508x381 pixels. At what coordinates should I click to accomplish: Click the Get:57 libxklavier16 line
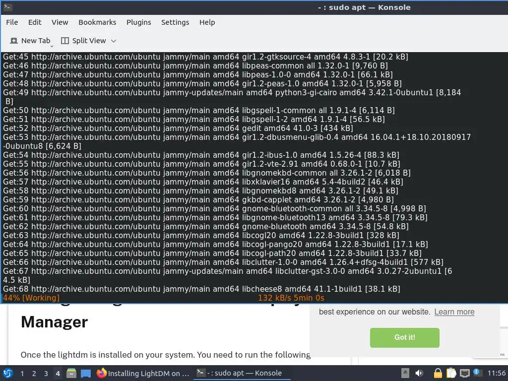coord(203,182)
